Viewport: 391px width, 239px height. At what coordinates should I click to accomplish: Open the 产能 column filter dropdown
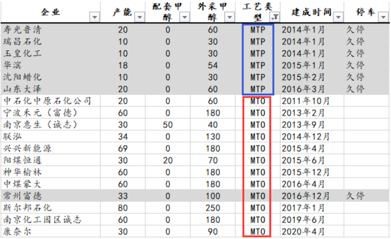point(139,17)
